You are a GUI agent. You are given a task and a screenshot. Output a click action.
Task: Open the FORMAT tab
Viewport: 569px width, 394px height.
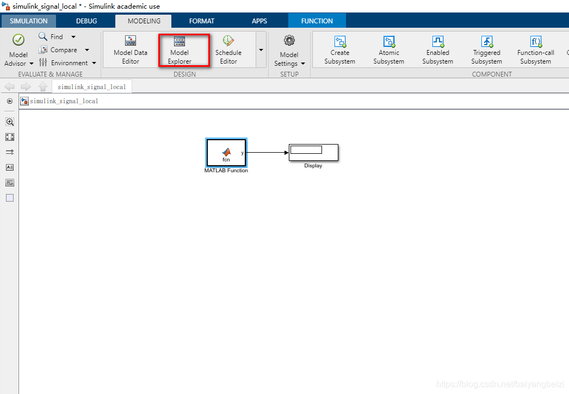pos(202,21)
